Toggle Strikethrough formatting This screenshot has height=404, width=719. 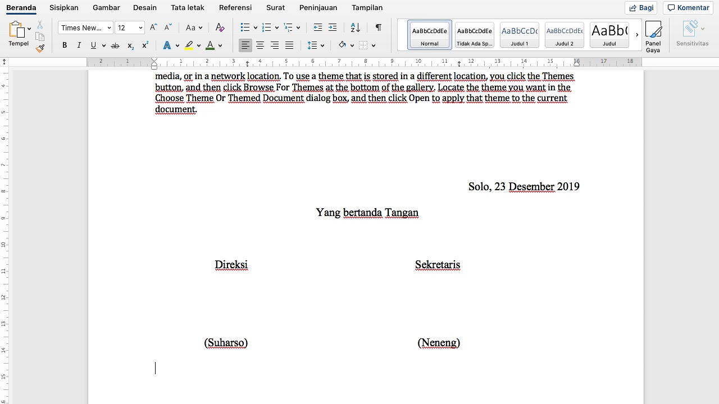tap(115, 45)
